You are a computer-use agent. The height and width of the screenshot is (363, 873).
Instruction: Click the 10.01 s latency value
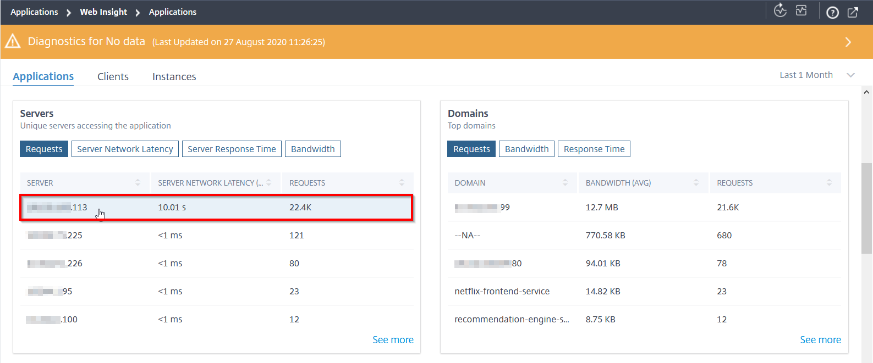click(x=172, y=208)
